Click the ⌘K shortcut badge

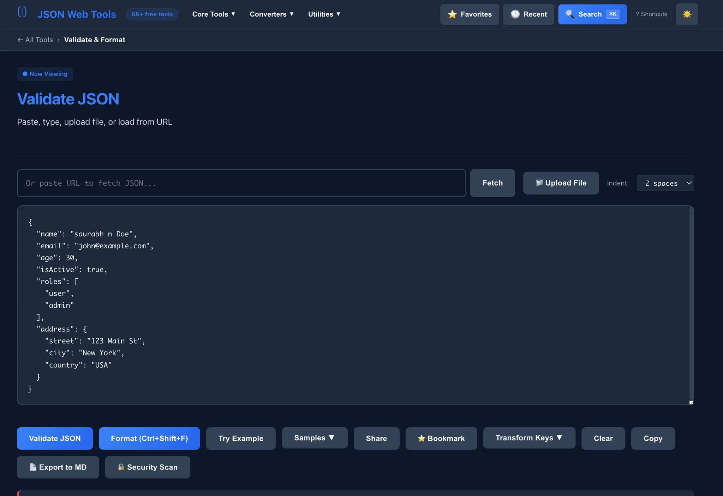click(613, 14)
